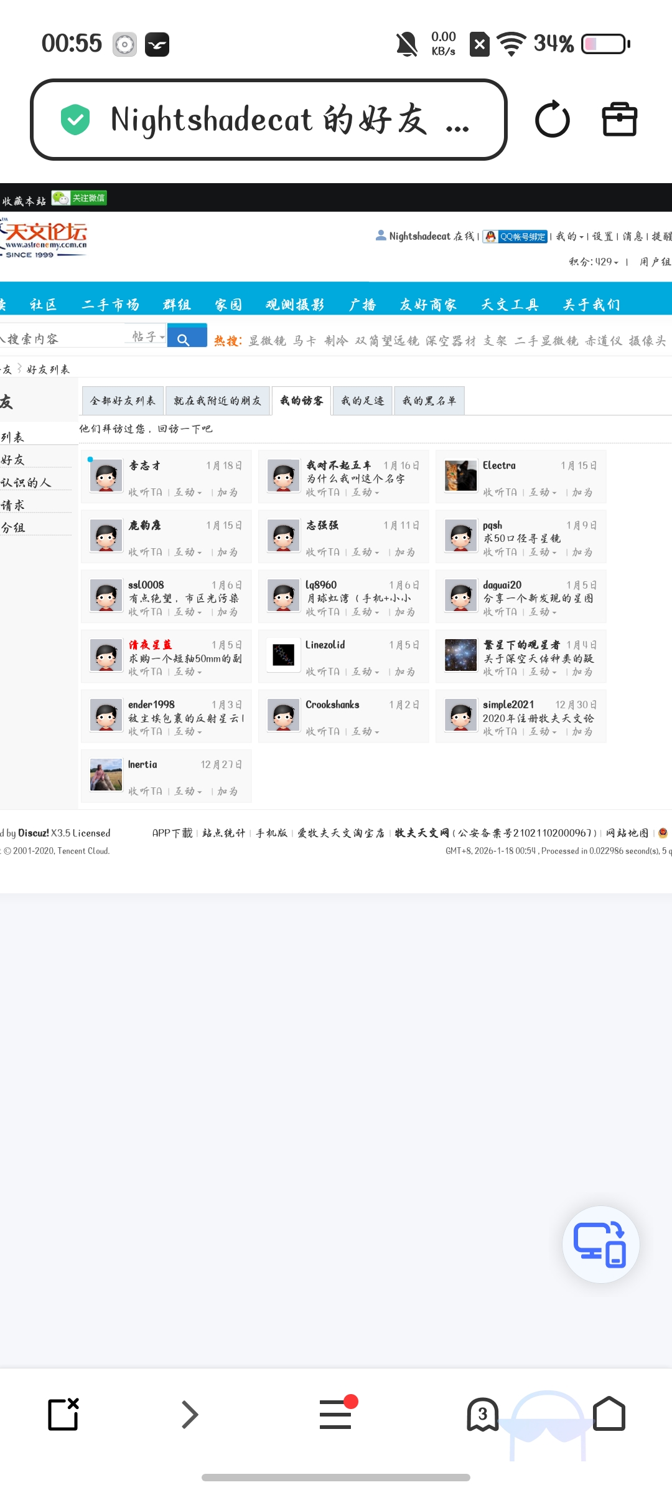Viewport: 672px width, 1495px height.
Task: Open Inertia's profile avatar thumbnail
Action: pyautogui.click(x=106, y=775)
